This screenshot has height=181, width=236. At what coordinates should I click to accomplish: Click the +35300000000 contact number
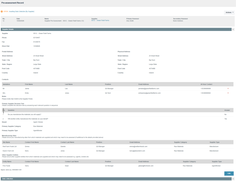pyautogui.click(x=206, y=88)
